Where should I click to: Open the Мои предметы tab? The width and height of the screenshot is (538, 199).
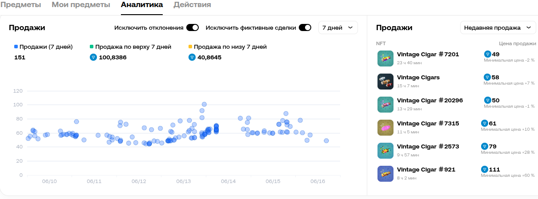[81, 5]
